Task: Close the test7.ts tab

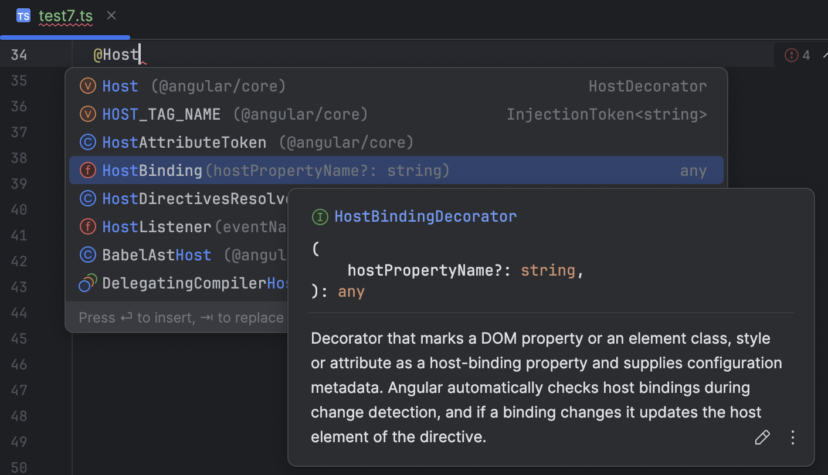Action: pos(111,15)
